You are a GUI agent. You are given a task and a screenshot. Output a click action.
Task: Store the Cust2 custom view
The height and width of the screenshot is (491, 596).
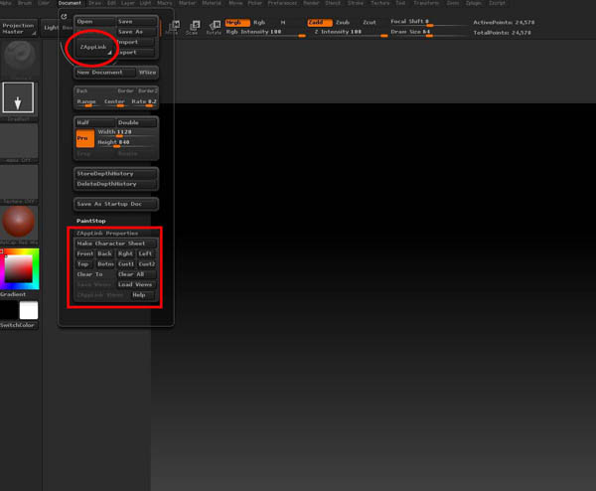click(x=146, y=264)
